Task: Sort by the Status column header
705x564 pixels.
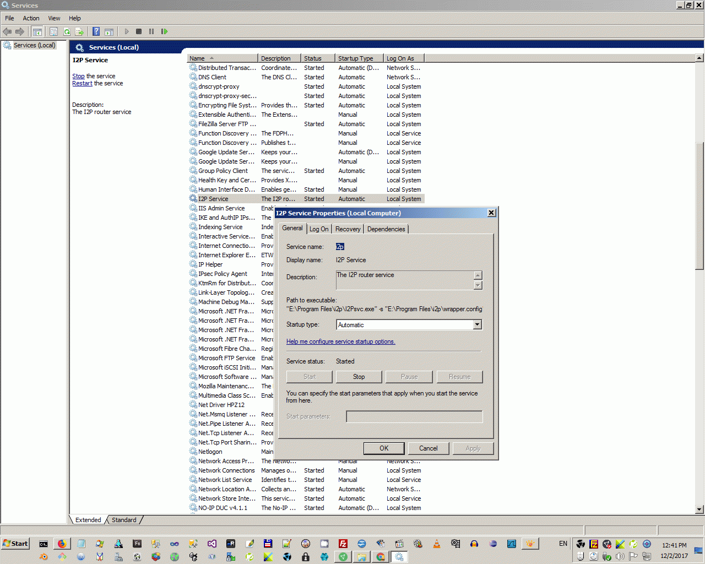Action: point(318,58)
